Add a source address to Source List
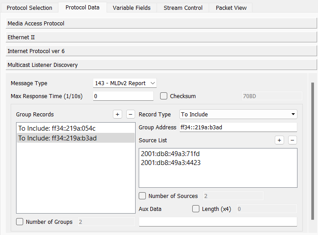 click(x=279, y=140)
